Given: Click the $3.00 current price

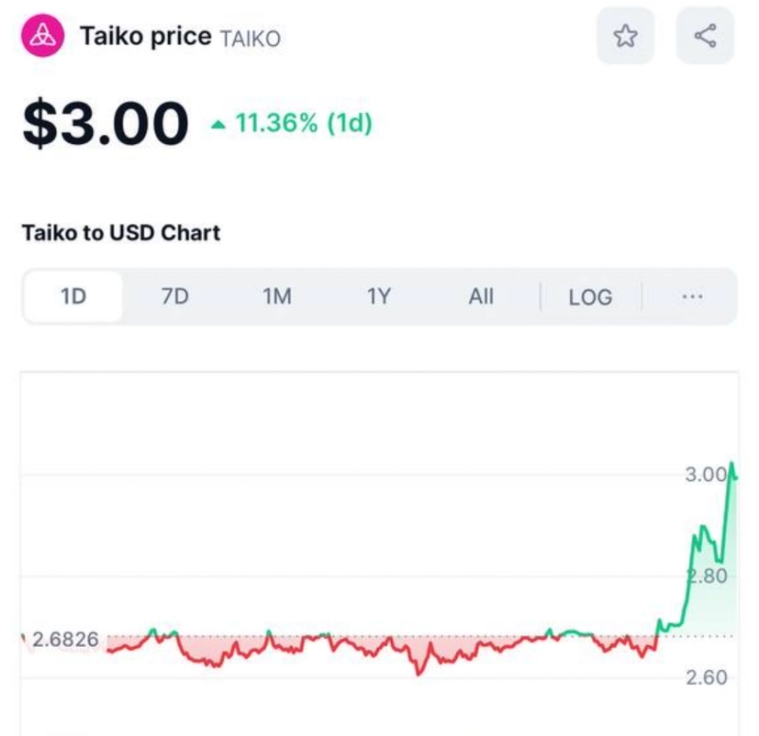Looking at the screenshot, I should (x=105, y=124).
